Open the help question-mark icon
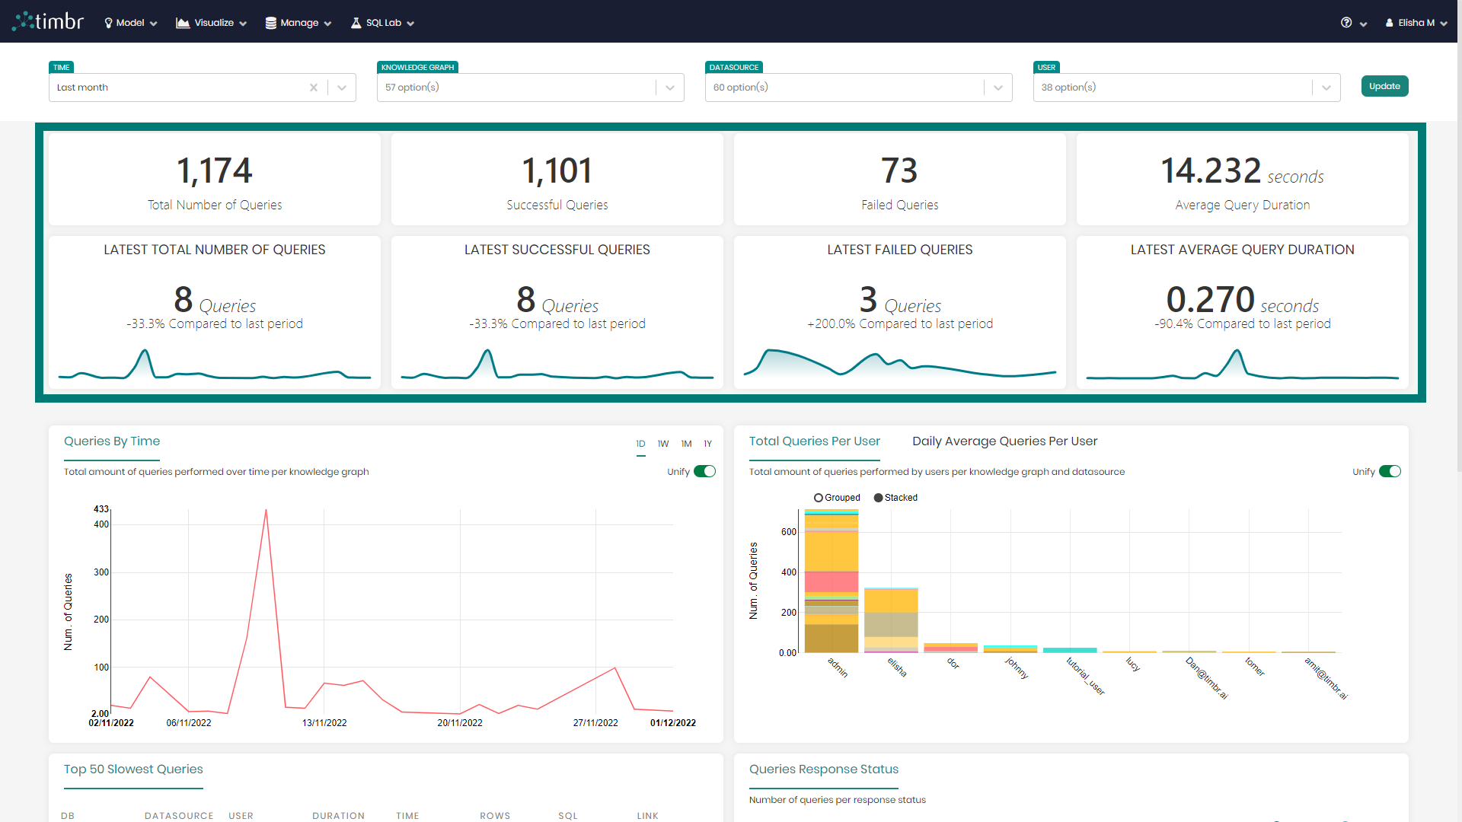The width and height of the screenshot is (1462, 822). 1345,22
